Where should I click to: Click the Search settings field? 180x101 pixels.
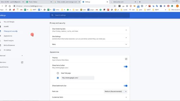click(90, 15)
